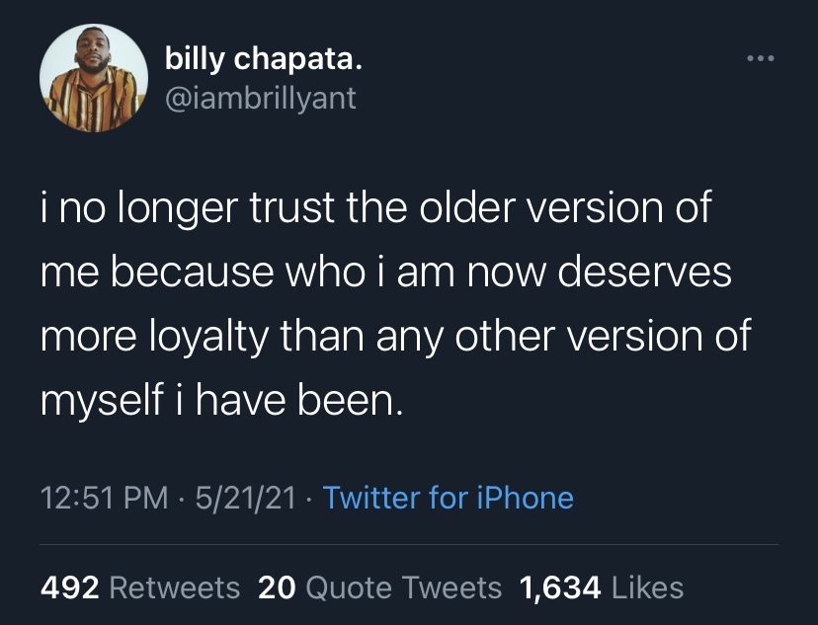Click the number 1,634 like count
This screenshot has height=625, width=818.
[560, 587]
